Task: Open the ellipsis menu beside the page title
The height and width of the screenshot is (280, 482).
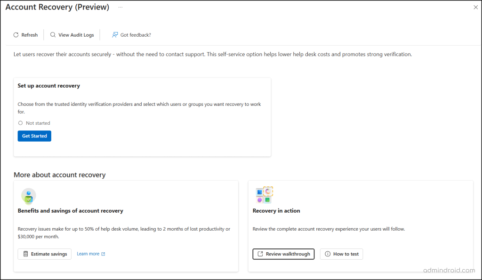Action: (120, 7)
